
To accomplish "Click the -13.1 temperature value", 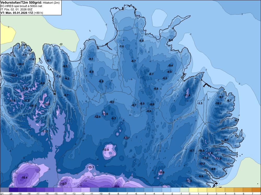I will (x=91, y=167).
